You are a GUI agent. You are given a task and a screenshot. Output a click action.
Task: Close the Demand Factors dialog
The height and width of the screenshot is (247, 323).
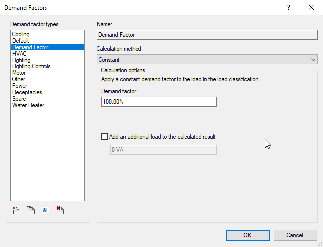311,8
